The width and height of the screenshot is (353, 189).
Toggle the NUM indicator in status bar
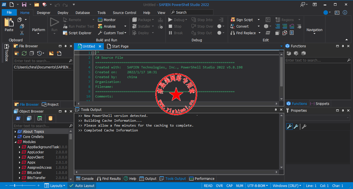pos(240,186)
